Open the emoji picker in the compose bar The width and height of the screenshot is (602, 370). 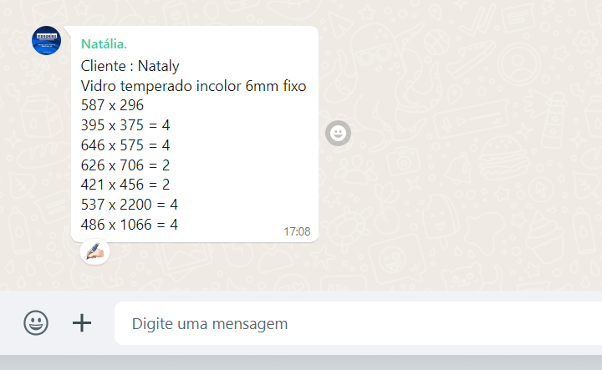pos(36,323)
